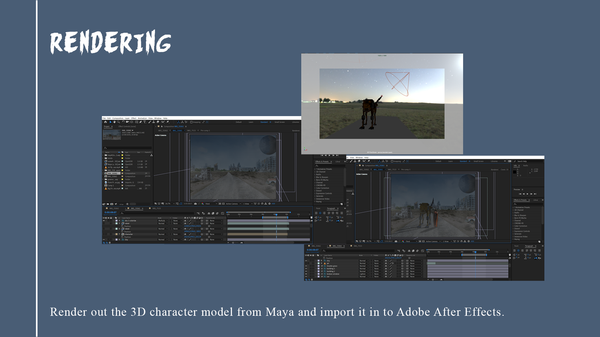Click the snapshot camera icon in right viewer
The image size is (600, 337).
396,241
